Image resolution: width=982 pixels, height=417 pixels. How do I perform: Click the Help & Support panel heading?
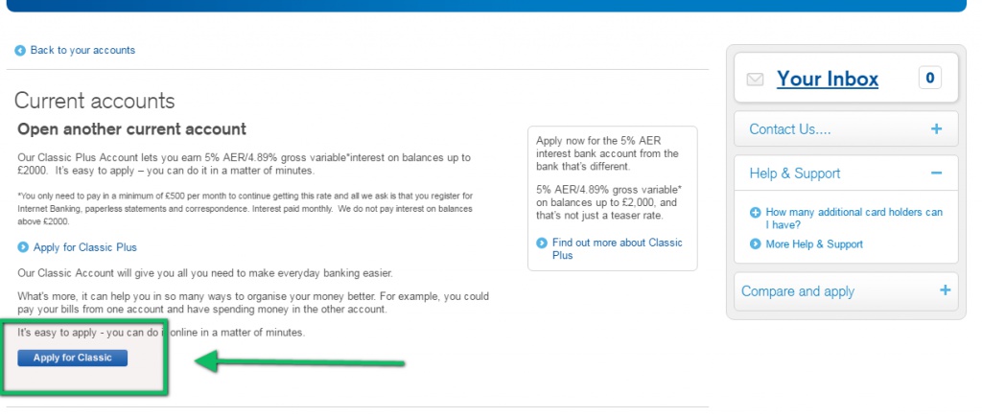(794, 174)
